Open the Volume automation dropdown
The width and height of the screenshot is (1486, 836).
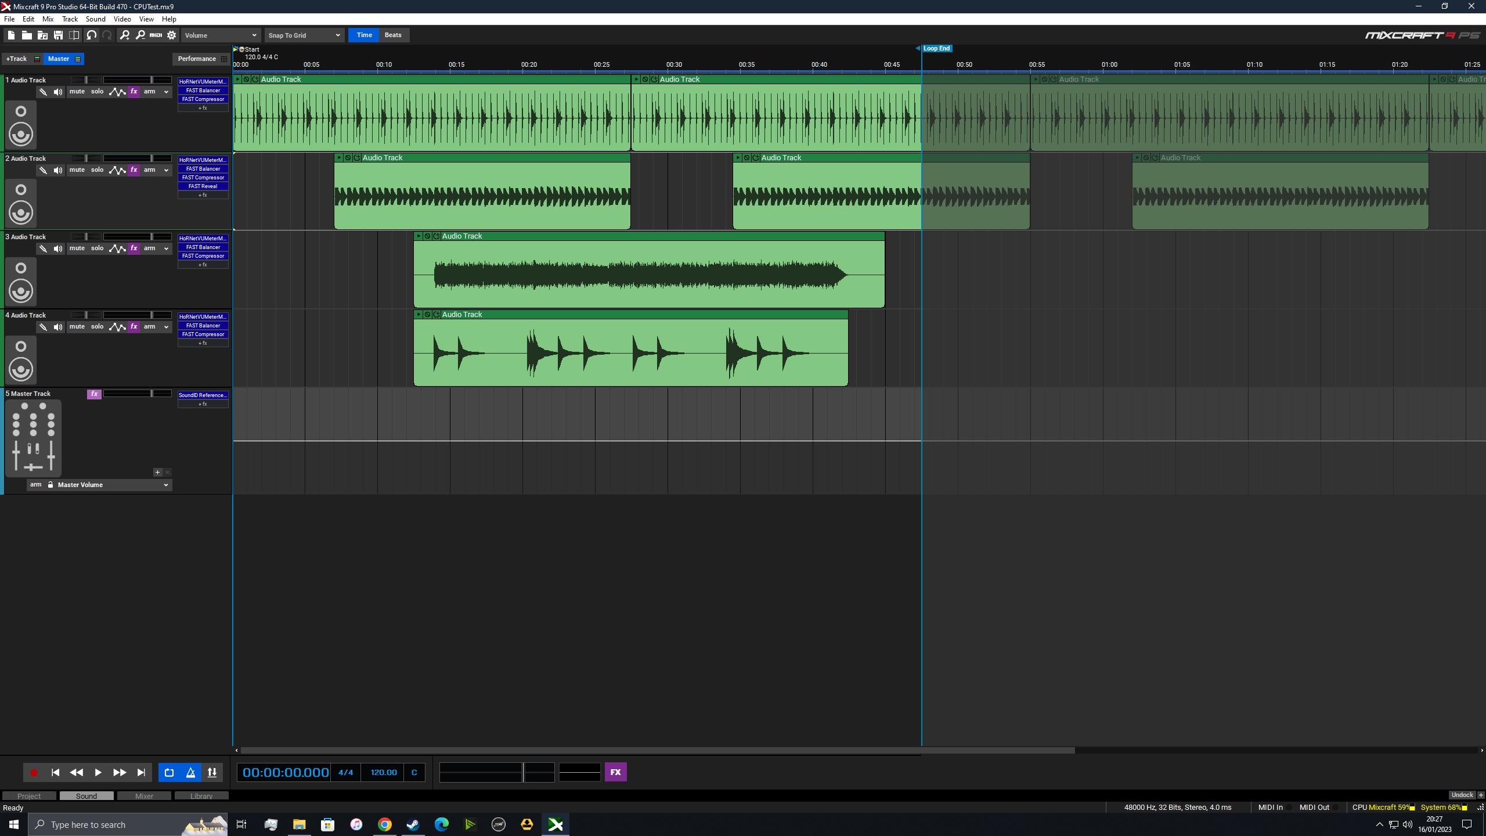221,35
